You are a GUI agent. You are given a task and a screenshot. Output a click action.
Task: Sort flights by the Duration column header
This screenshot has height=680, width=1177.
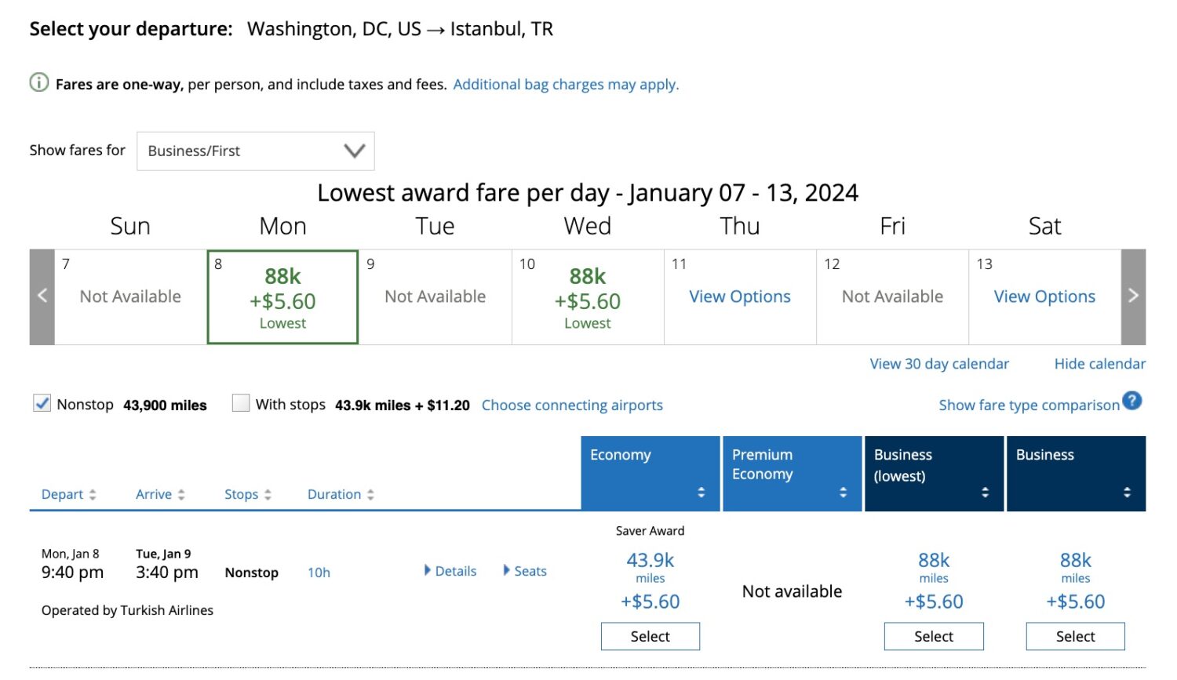pyautogui.click(x=334, y=495)
